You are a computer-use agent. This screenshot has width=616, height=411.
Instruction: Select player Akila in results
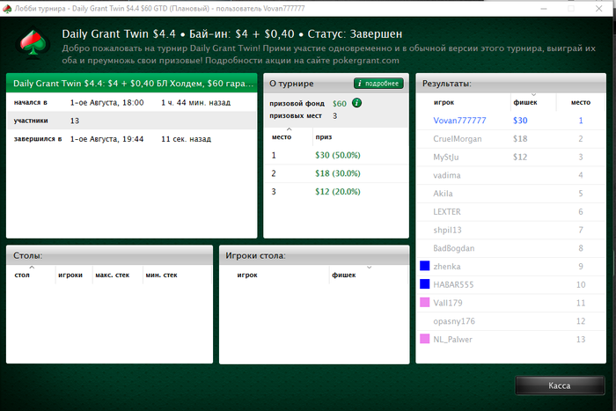(510, 194)
